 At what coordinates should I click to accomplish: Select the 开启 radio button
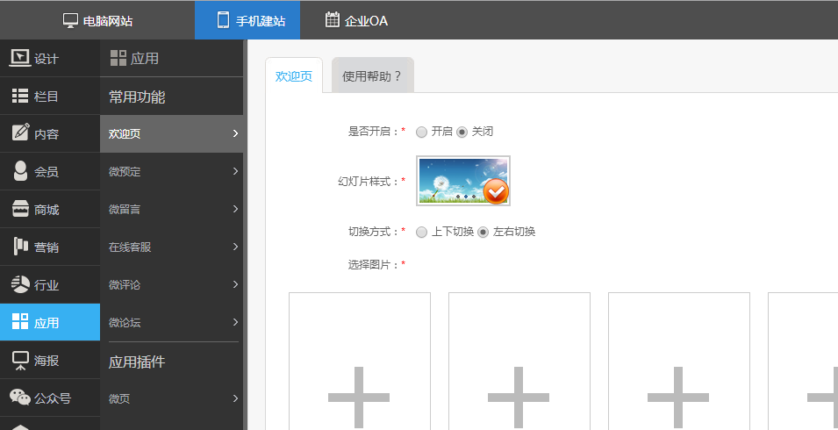point(422,132)
